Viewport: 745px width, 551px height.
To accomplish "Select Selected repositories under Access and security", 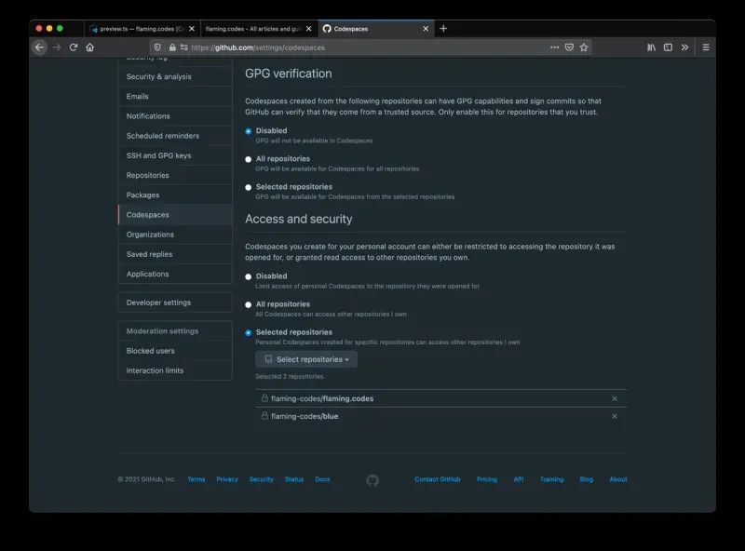I will click(x=248, y=332).
